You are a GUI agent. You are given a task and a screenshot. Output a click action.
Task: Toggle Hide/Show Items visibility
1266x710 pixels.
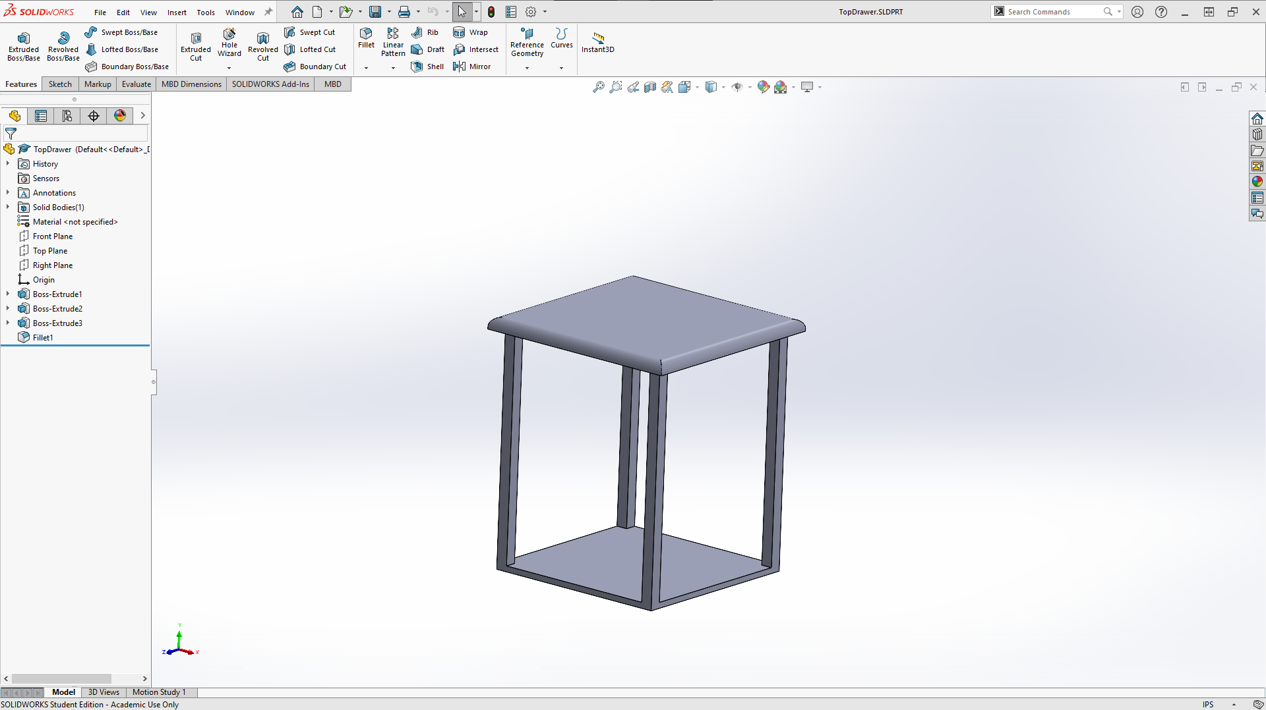click(x=738, y=86)
